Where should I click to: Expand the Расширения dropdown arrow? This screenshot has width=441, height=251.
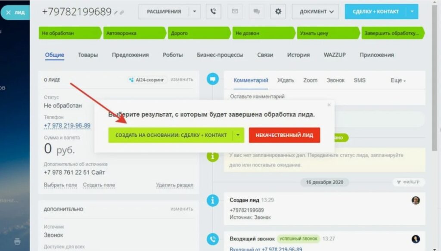(x=194, y=12)
